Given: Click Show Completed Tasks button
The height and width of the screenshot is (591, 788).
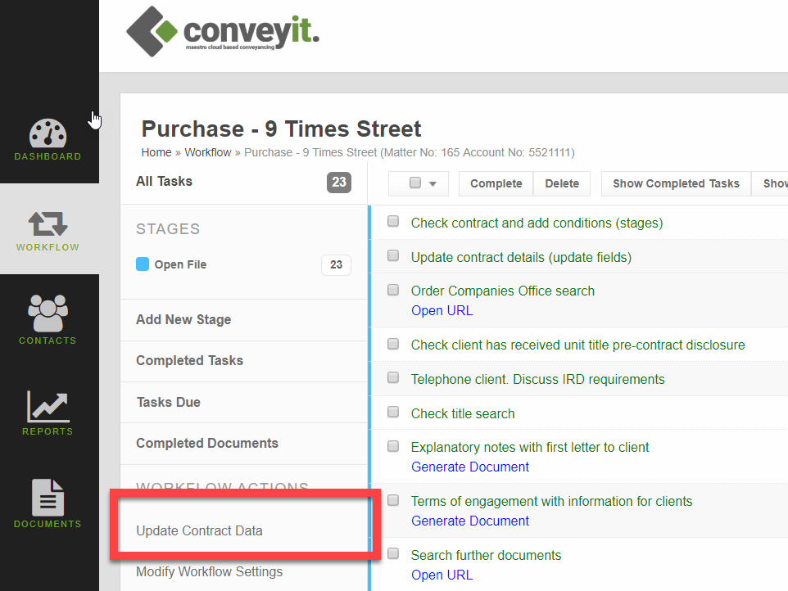Looking at the screenshot, I should click(676, 183).
